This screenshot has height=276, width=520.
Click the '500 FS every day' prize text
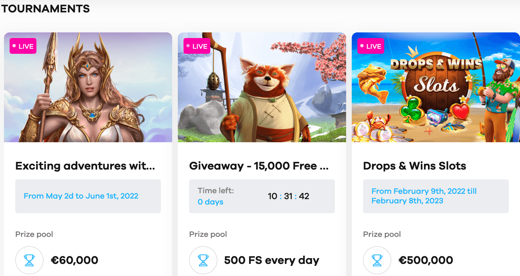(272, 260)
